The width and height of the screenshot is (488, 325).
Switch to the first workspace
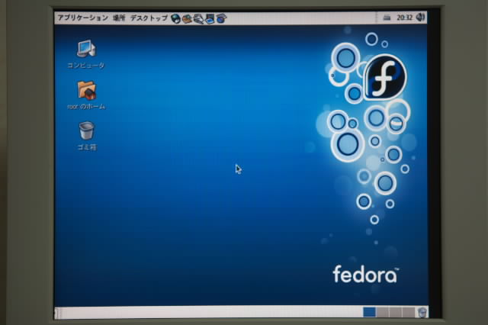tap(369, 312)
